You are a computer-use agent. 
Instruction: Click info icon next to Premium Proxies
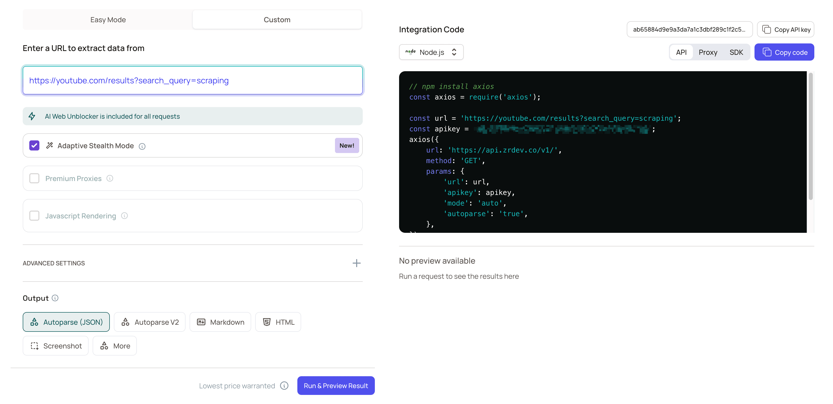coord(110,178)
